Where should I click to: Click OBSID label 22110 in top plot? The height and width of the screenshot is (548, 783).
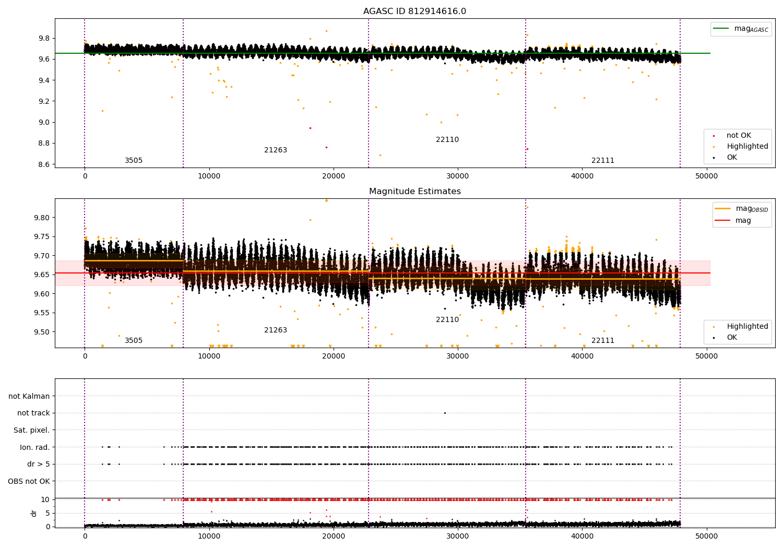point(447,140)
